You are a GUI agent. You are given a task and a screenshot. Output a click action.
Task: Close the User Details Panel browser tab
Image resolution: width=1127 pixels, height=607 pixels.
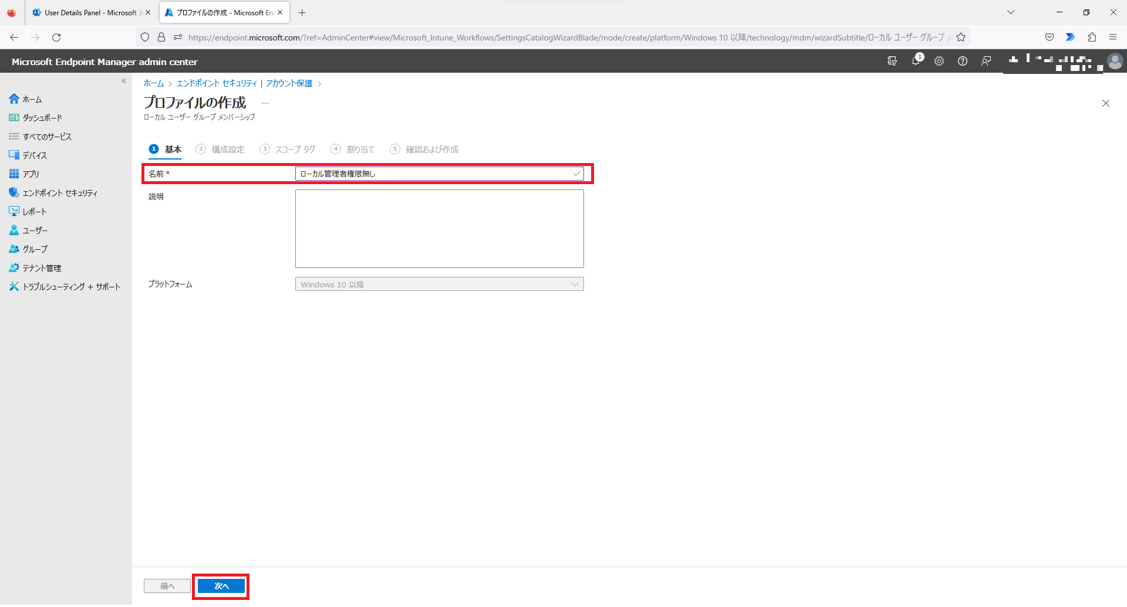(148, 12)
